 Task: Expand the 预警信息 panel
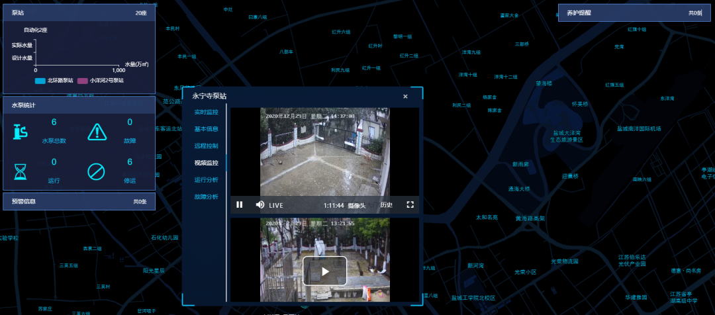point(79,201)
